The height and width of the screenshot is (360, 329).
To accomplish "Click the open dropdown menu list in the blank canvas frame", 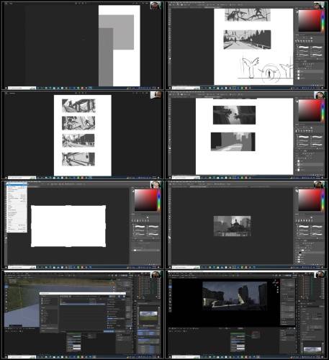I will coord(17,208).
